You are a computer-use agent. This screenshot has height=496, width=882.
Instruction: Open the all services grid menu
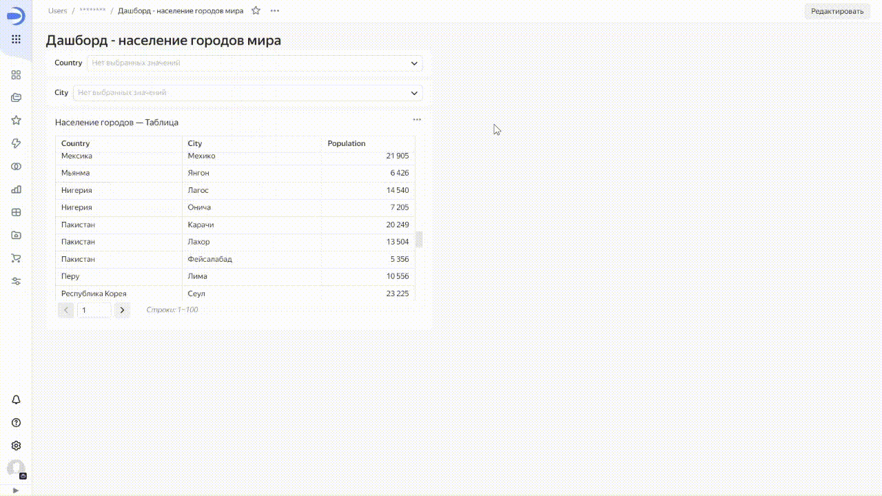tap(16, 40)
